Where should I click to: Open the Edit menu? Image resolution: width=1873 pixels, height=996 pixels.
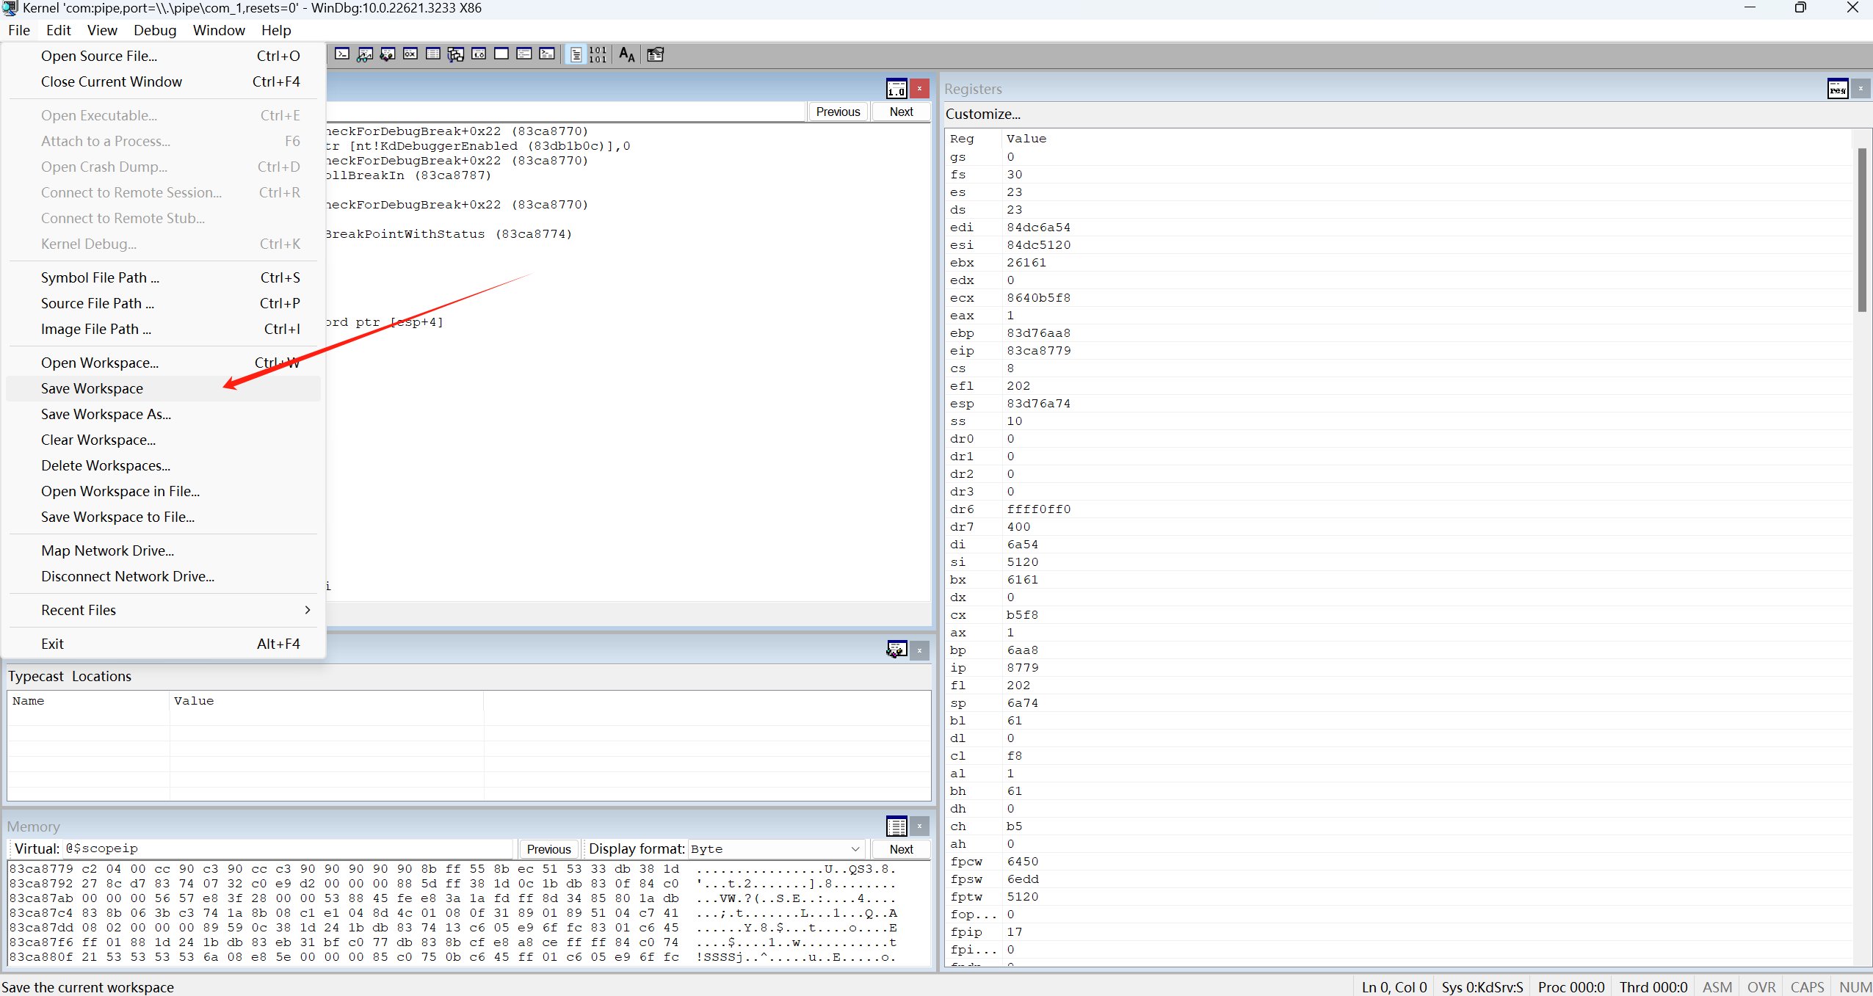point(58,30)
